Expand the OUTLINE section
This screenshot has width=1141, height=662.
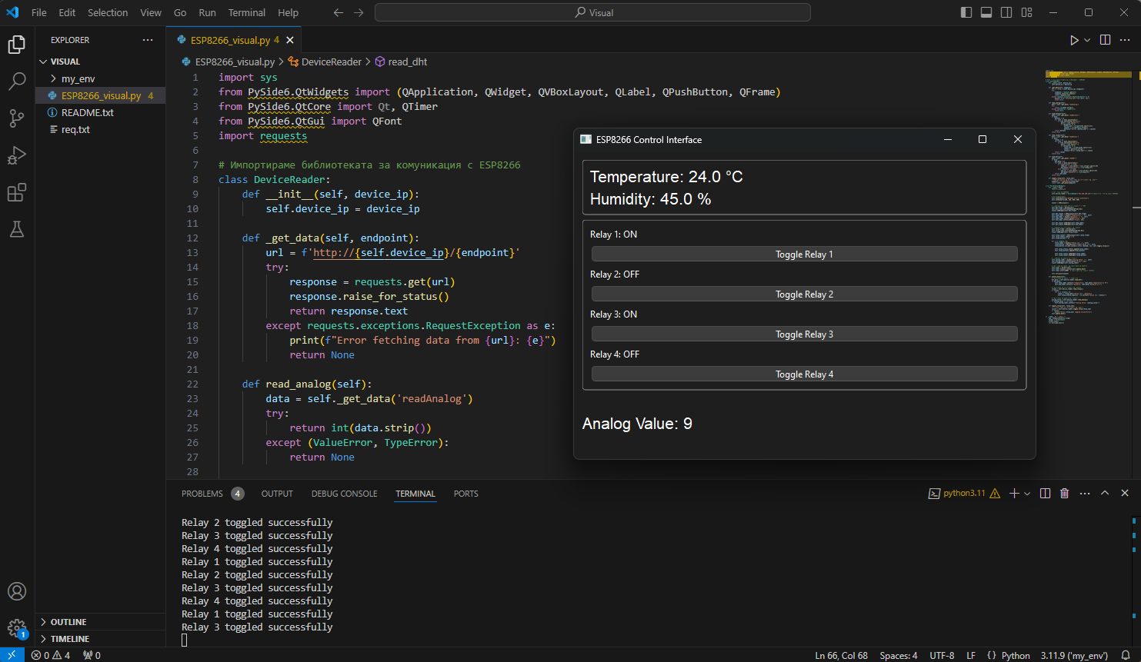(100, 622)
